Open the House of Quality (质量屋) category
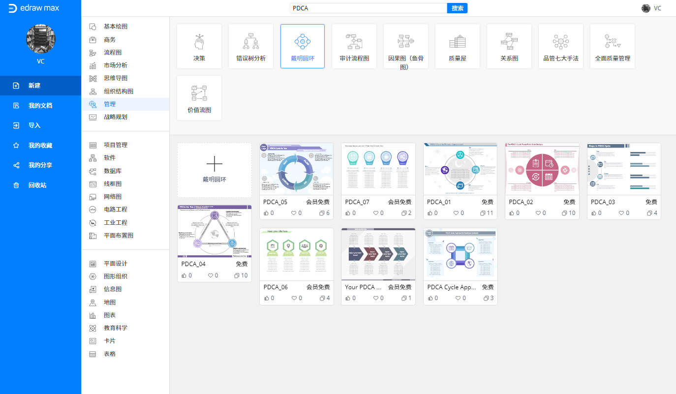This screenshot has height=394, width=676. [x=457, y=46]
